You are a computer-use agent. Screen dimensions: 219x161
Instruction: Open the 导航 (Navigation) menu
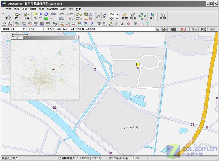pyautogui.click(x=63, y=9)
